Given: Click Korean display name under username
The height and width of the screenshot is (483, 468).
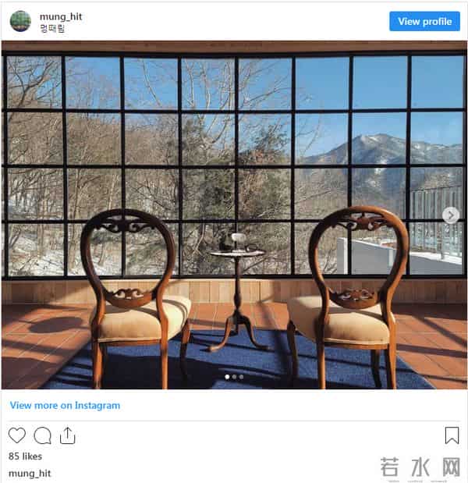Looking at the screenshot, I should click(52, 29).
